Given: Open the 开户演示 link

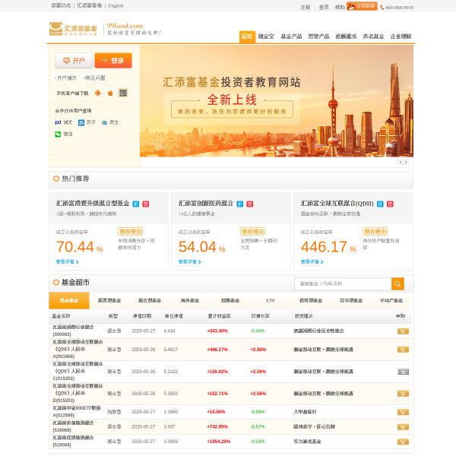Looking at the screenshot, I should [x=65, y=78].
